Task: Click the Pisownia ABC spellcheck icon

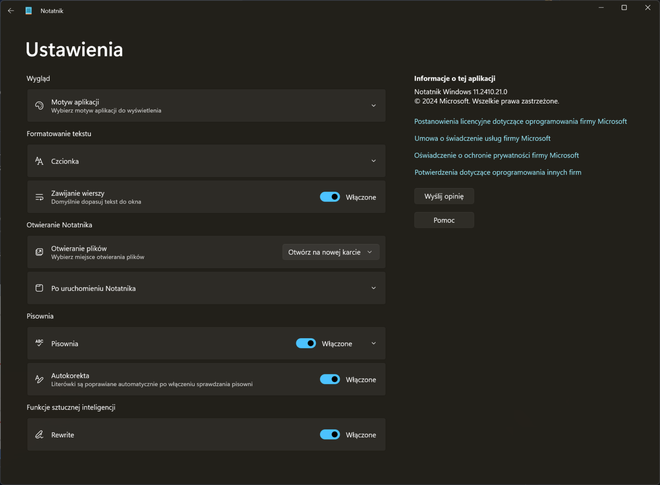Action: (39, 343)
